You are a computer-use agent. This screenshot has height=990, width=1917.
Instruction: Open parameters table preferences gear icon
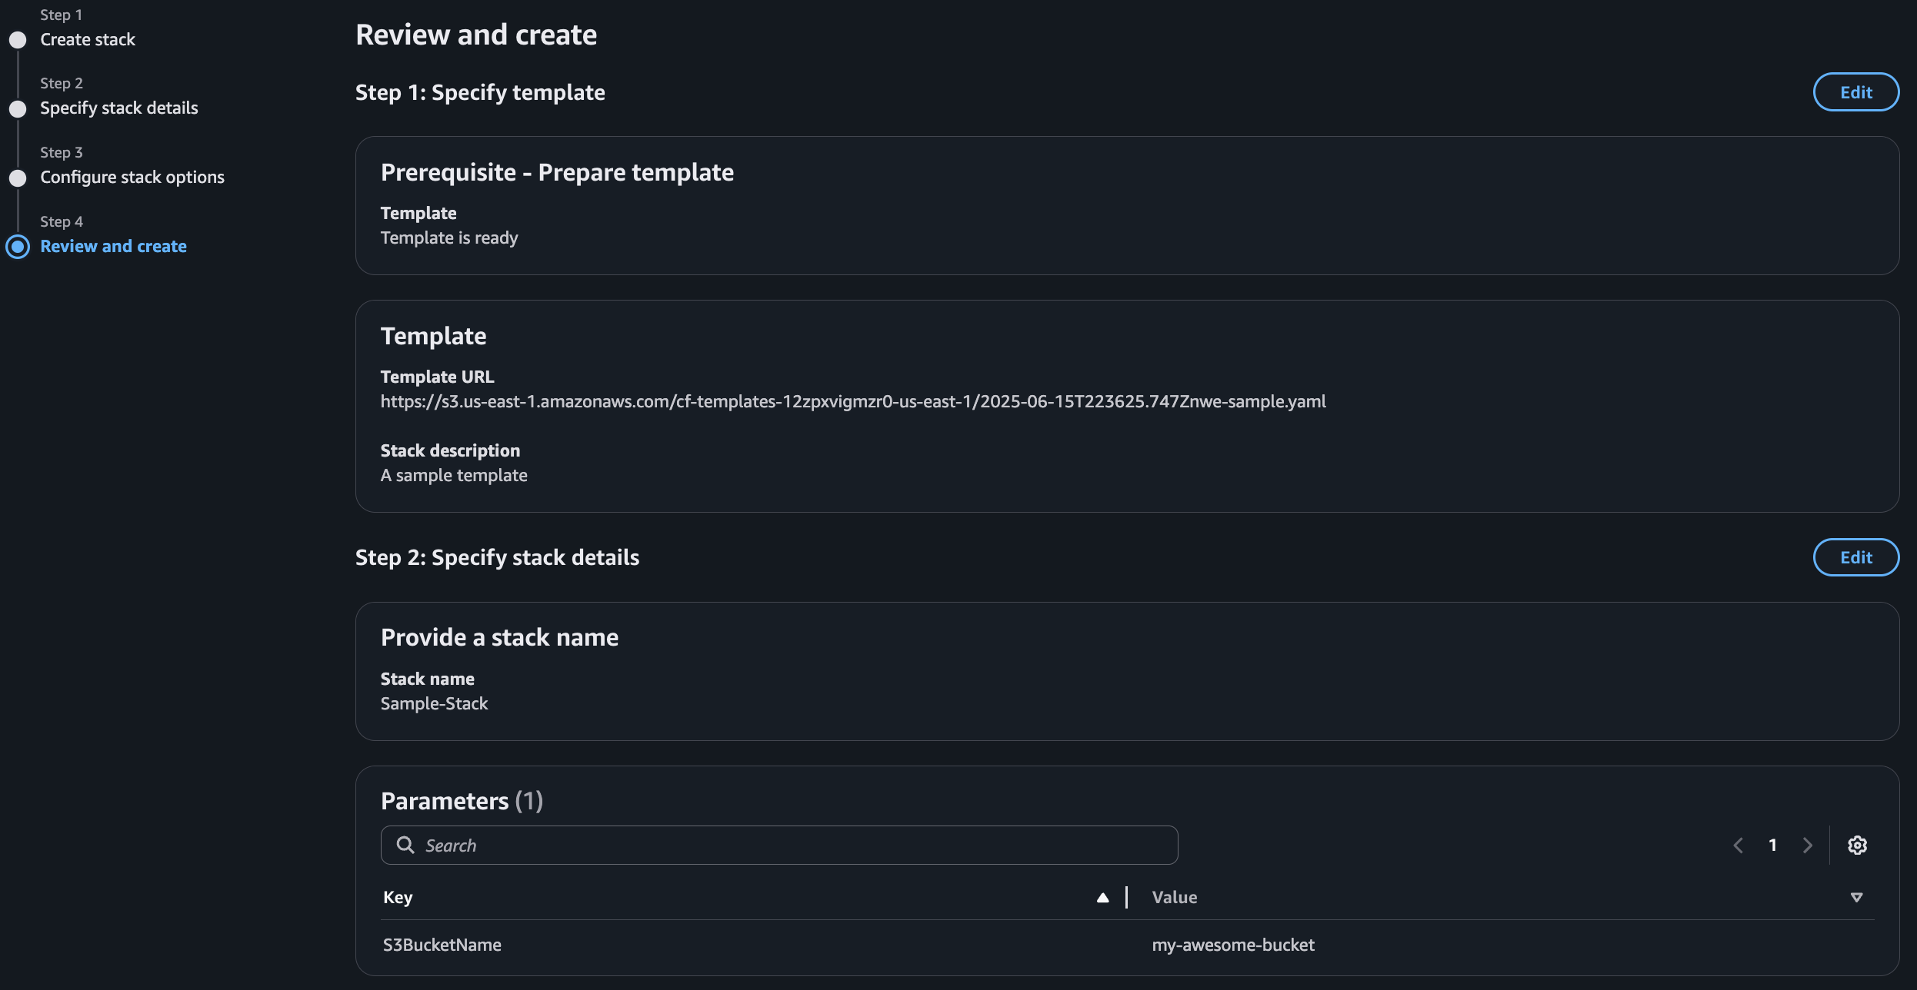click(1857, 845)
